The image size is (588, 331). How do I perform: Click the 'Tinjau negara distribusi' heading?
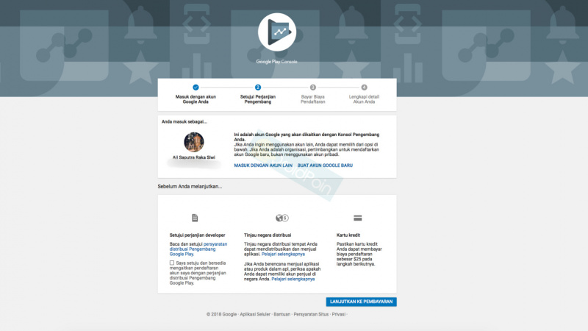(268, 235)
